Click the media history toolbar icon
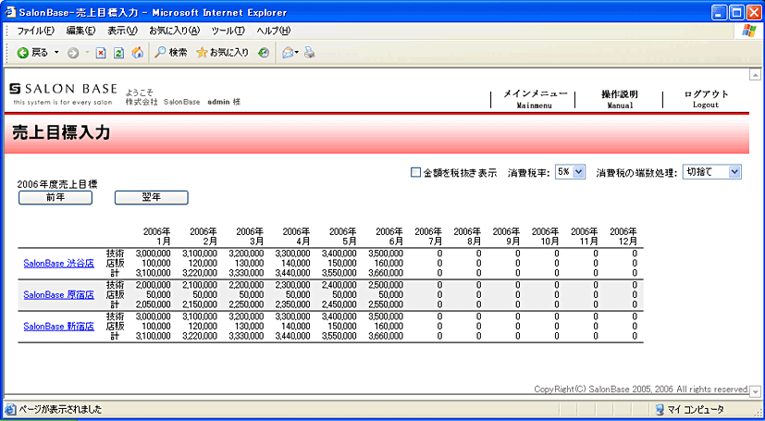Image resolution: width=765 pixels, height=421 pixels. click(x=264, y=53)
